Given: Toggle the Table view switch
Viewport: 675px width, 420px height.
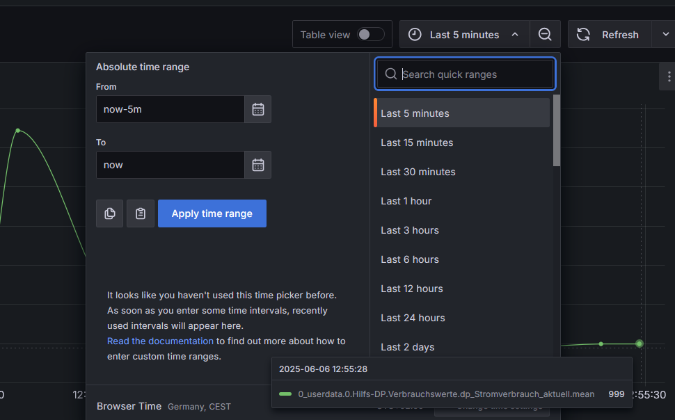Looking at the screenshot, I should point(371,35).
